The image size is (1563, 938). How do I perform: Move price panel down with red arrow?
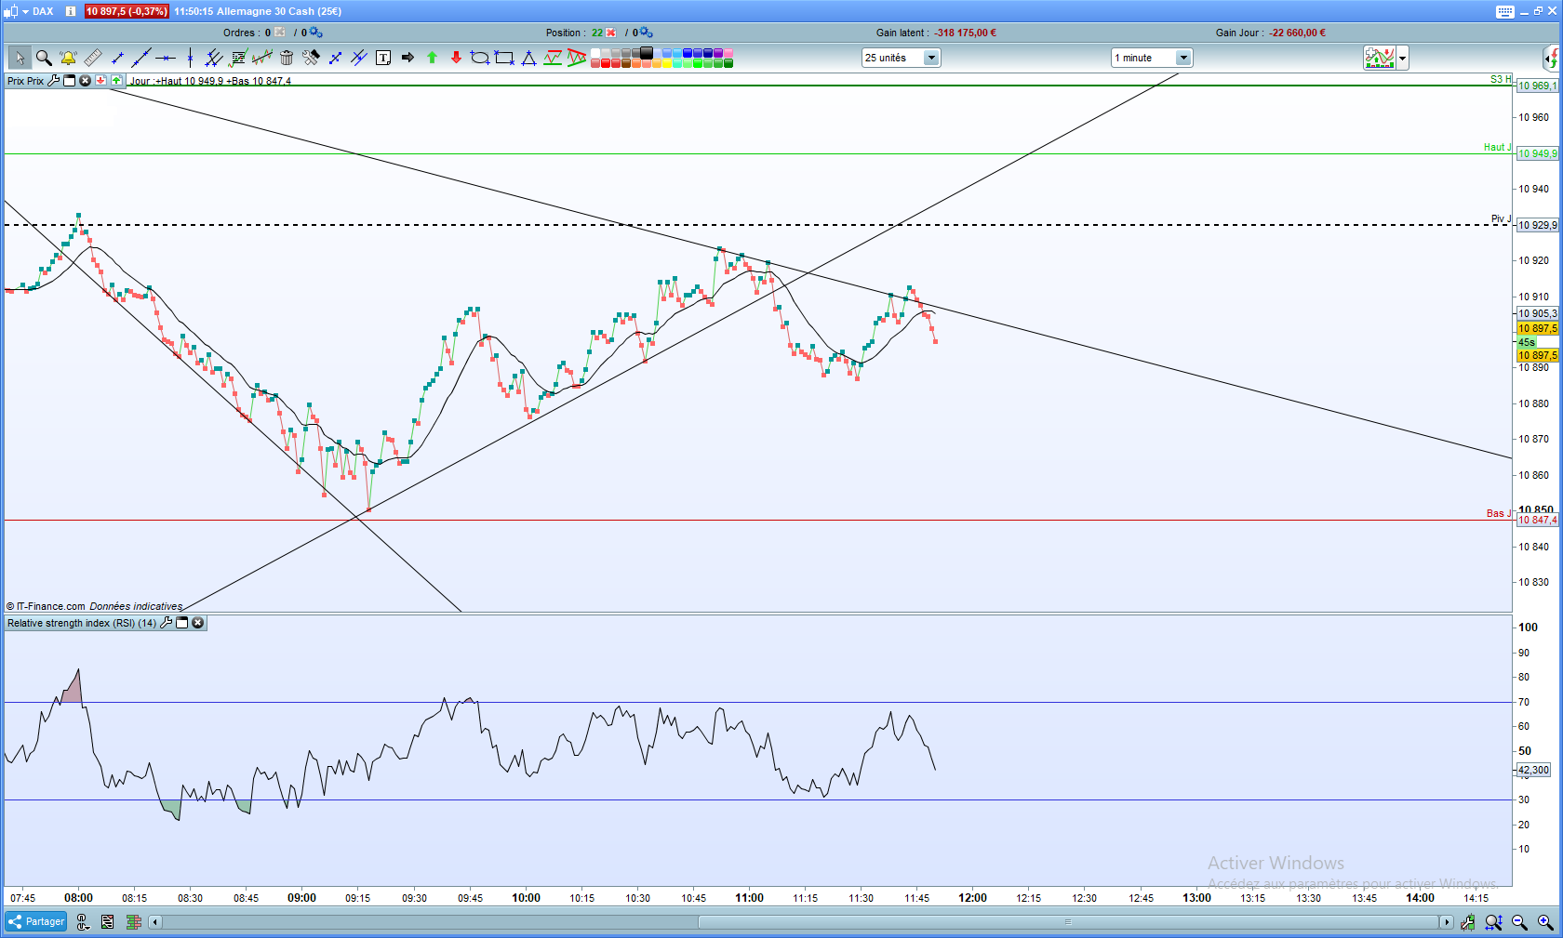click(100, 81)
